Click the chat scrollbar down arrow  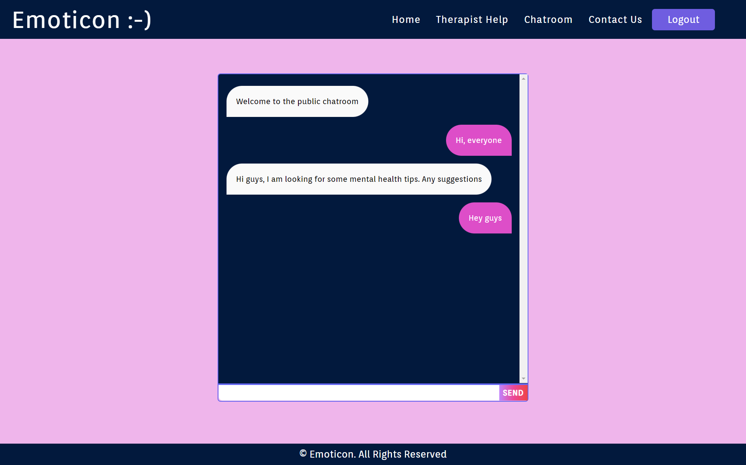click(x=523, y=378)
